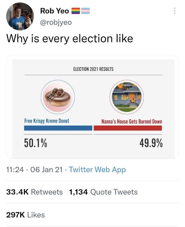View the 1,134 Quote Tweets
Viewport: 185px width, 227px height.
click(x=103, y=192)
